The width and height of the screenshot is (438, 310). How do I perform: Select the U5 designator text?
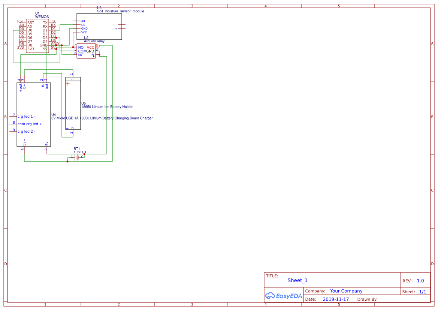coord(84,103)
